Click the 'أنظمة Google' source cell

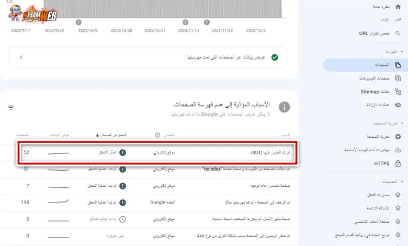[162, 203]
